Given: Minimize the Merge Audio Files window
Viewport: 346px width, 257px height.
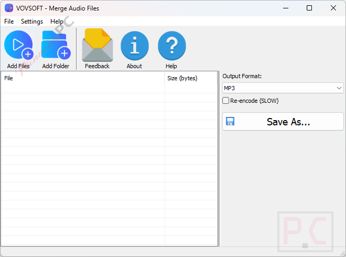Looking at the screenshot, I should (x=286, y=8).
